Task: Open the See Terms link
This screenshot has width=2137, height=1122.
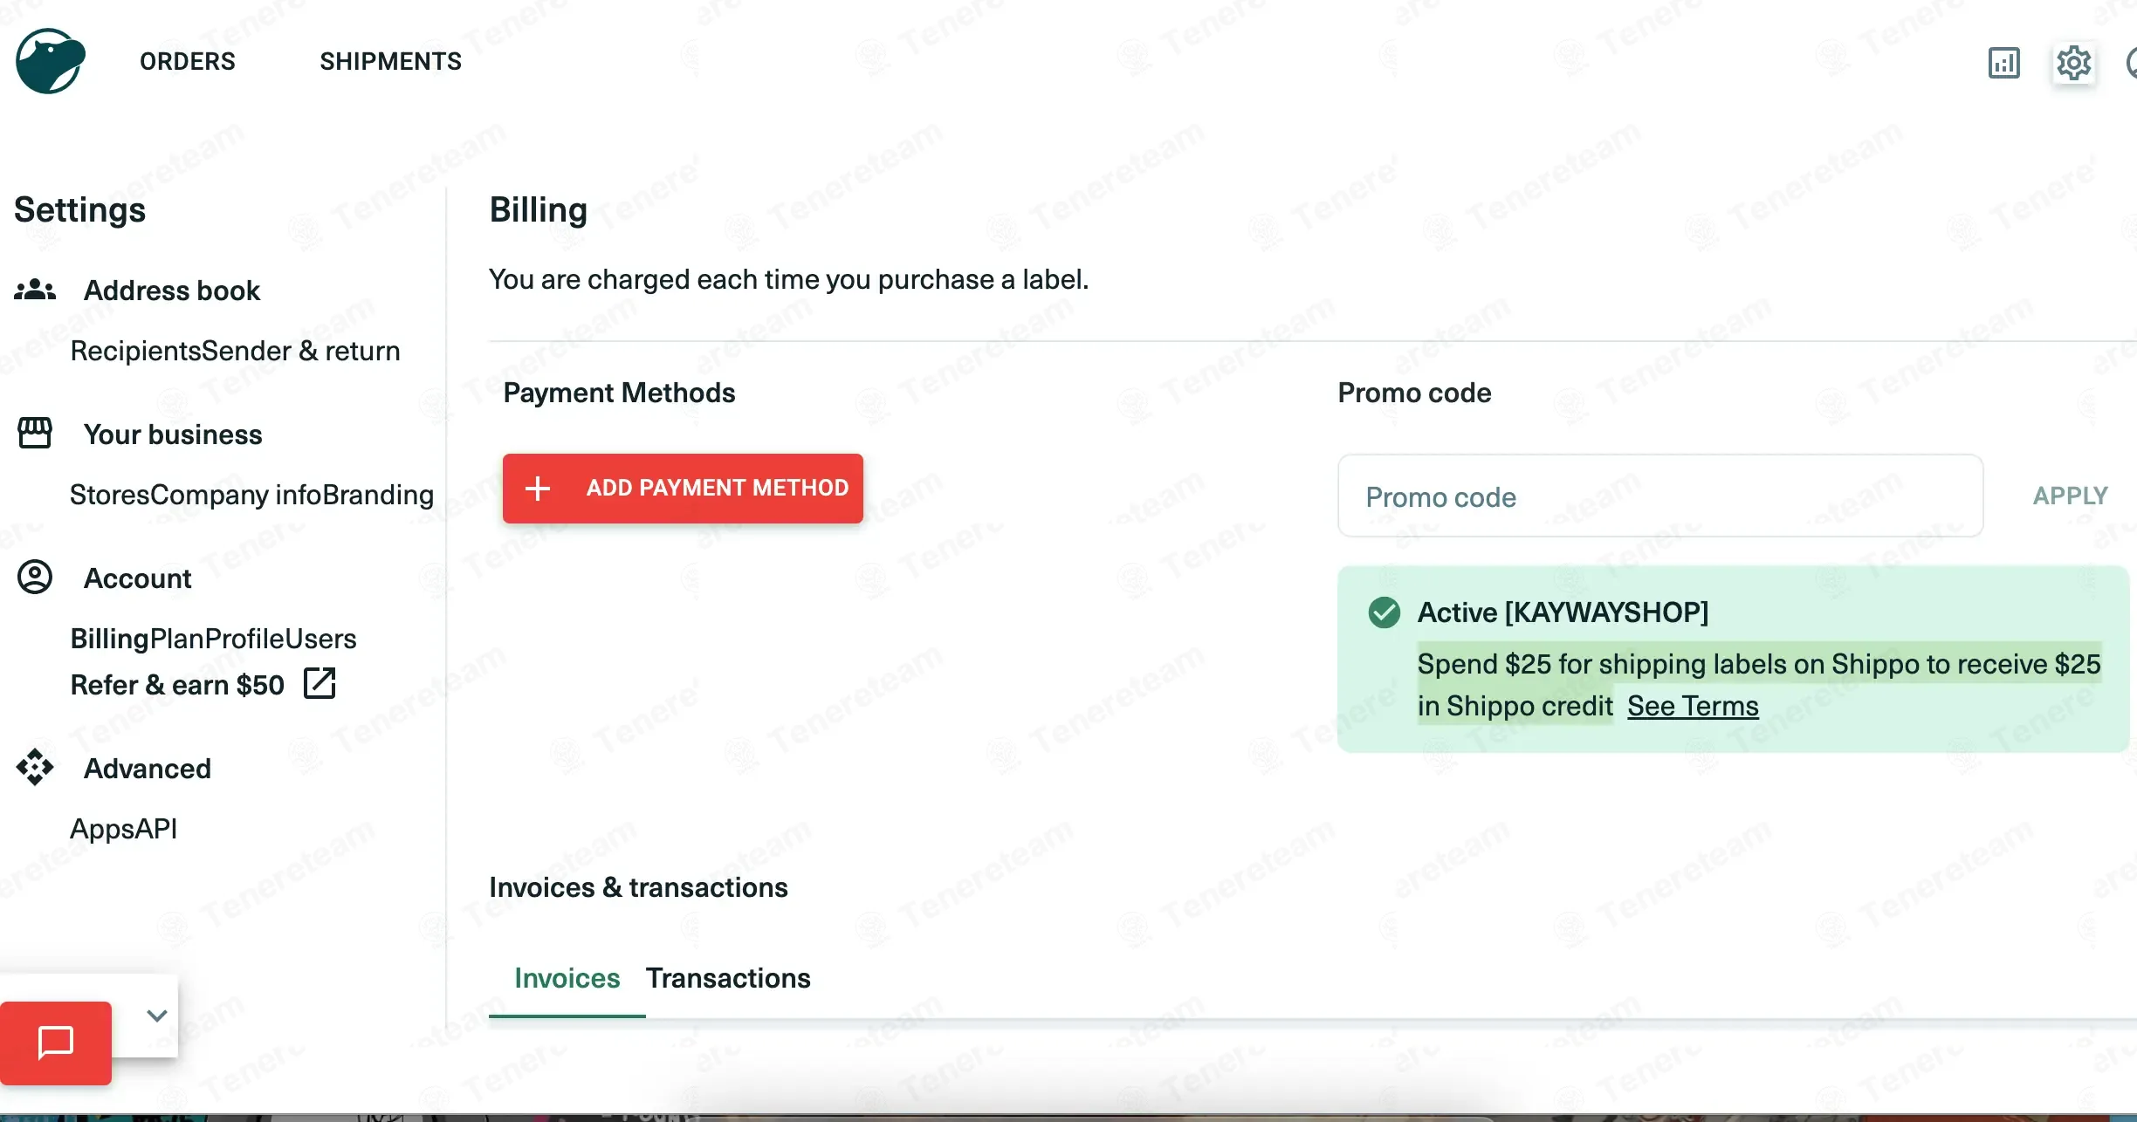Action: 1693,706
